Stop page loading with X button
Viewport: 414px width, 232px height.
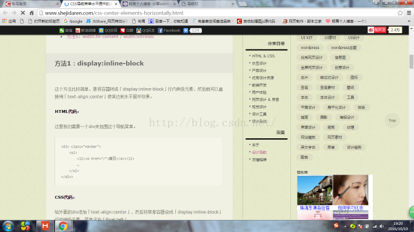click(x=22, y=13)
